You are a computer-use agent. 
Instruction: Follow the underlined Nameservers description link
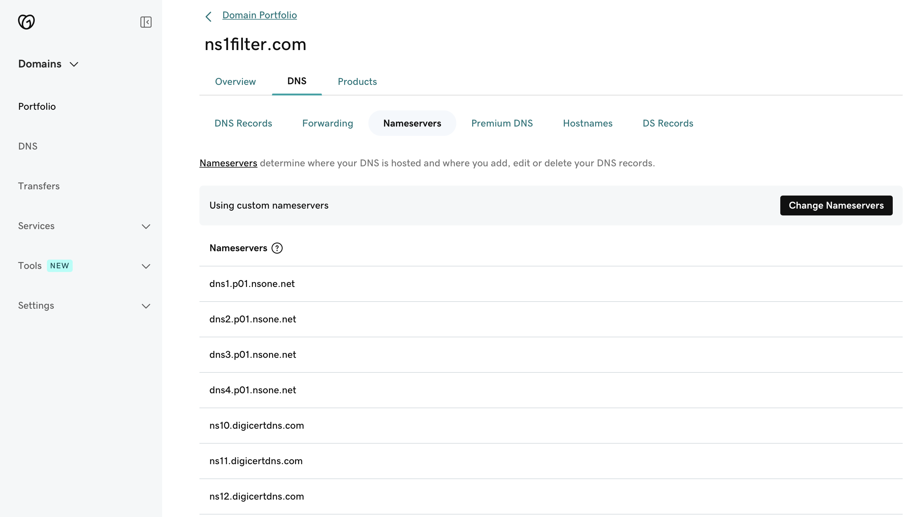(228, 163)
